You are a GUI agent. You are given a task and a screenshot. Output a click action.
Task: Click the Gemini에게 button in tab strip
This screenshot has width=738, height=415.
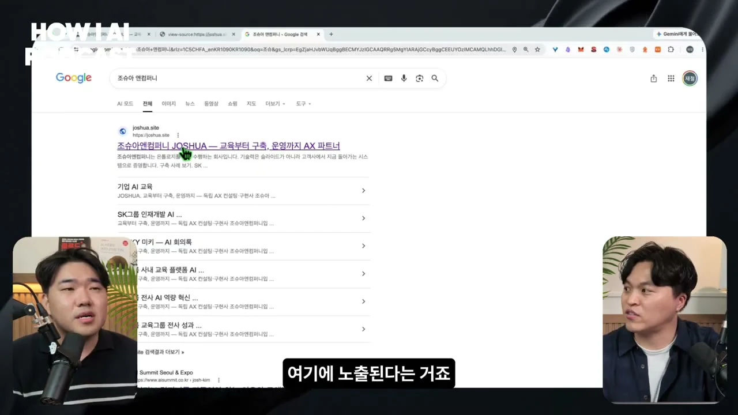point(679,35)
